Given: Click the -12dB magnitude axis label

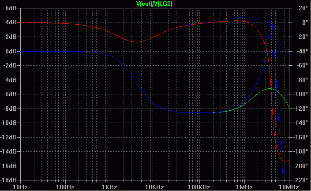Looking at the screenshot, I should (8, 137).
